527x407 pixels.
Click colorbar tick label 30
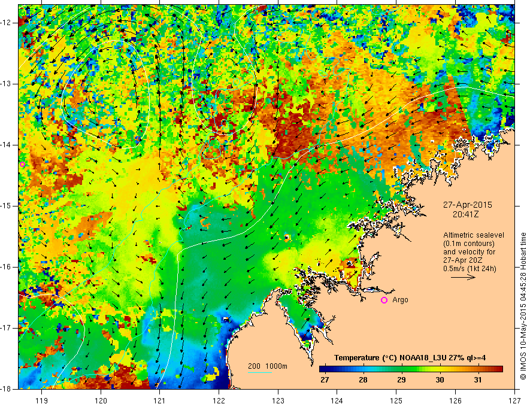click(x=440, y=380)
